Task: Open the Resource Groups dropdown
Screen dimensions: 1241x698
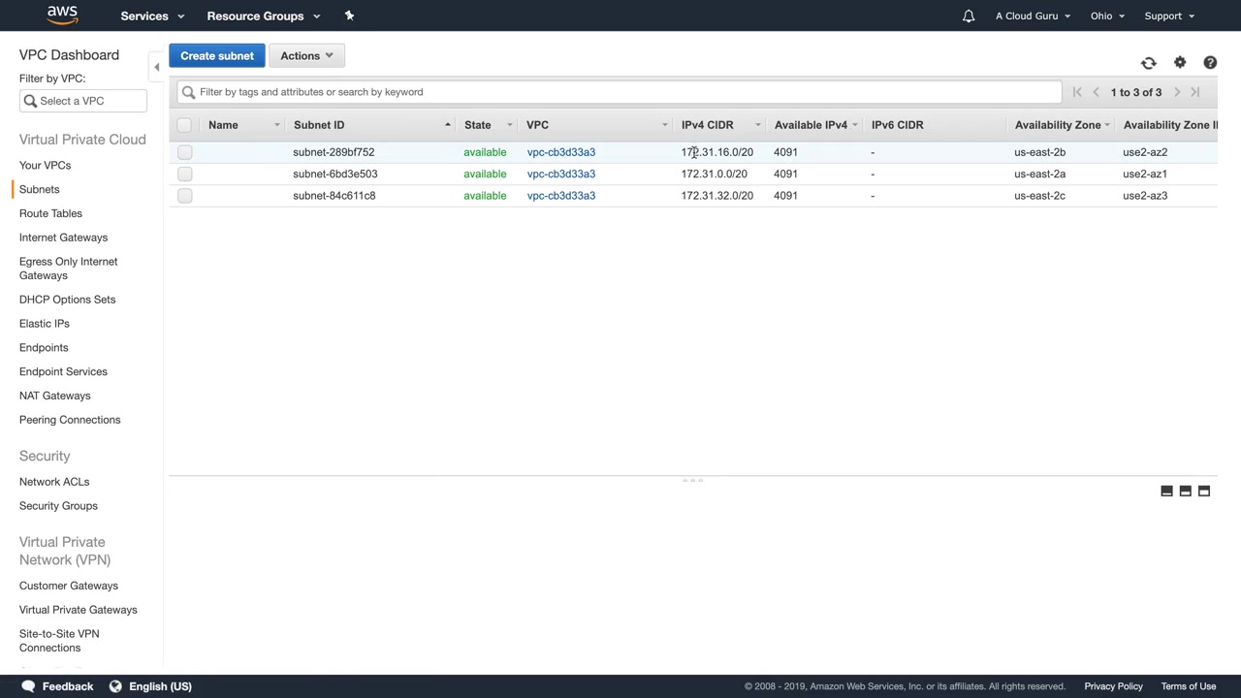Action: pos(263,16)
